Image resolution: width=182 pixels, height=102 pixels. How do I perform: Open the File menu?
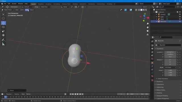[5, 4]
